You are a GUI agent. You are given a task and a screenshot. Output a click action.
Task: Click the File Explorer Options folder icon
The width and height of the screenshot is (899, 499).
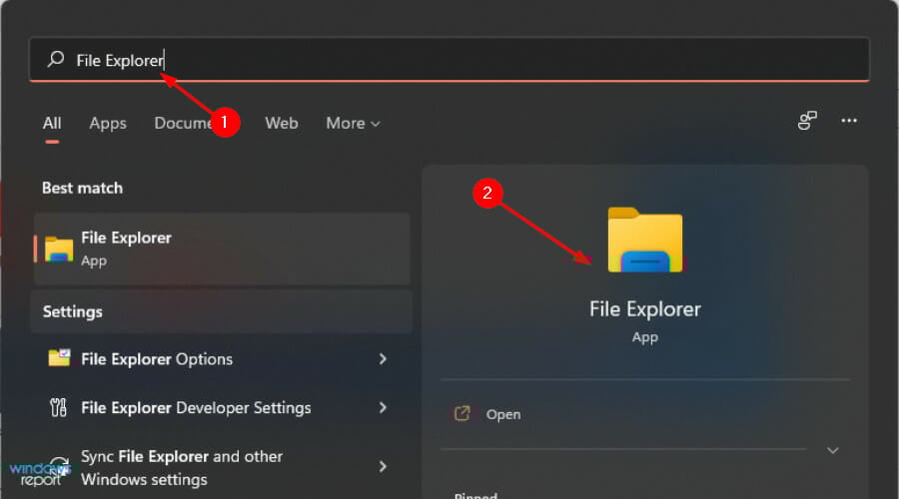pos(59,358)
